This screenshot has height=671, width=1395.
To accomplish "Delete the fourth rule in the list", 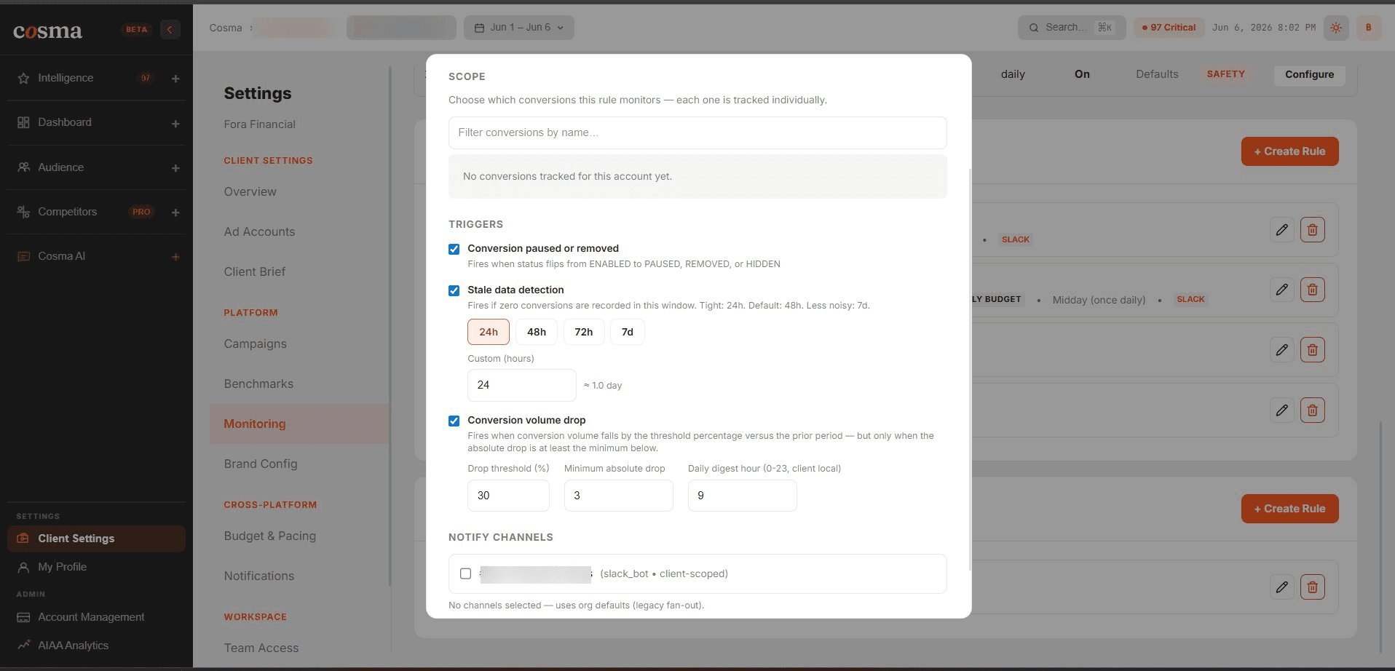I will tap(1312, 410).
